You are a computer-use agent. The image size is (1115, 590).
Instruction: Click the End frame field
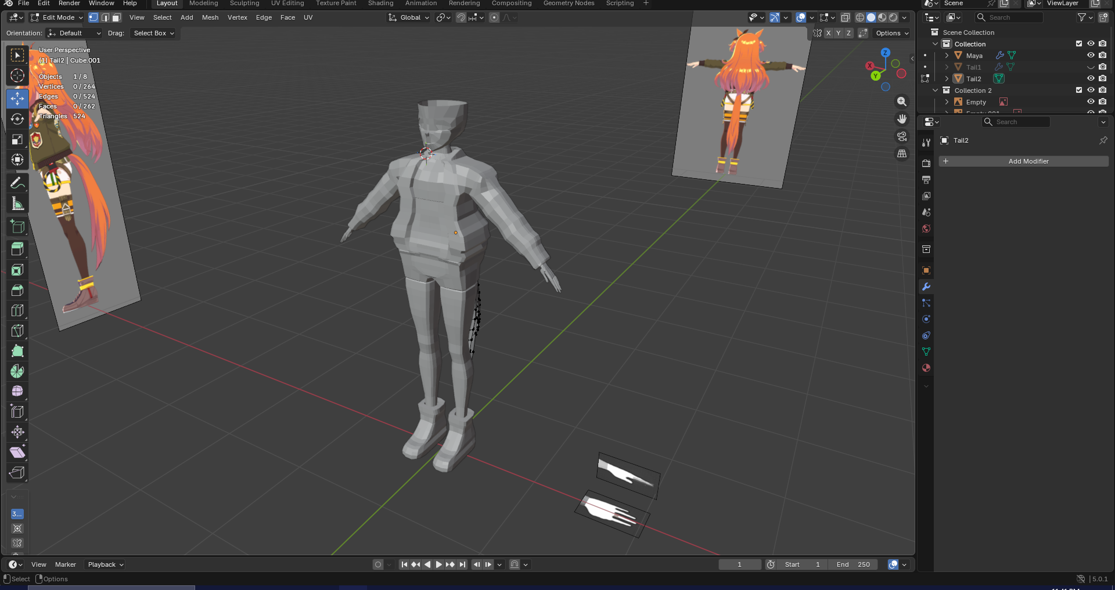pyautogui.click(x=853, y=564)
